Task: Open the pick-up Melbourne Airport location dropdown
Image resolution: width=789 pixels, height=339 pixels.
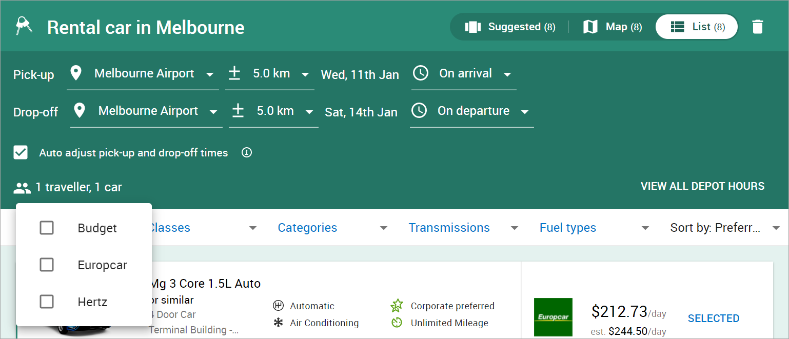Action: pos(143,74)
